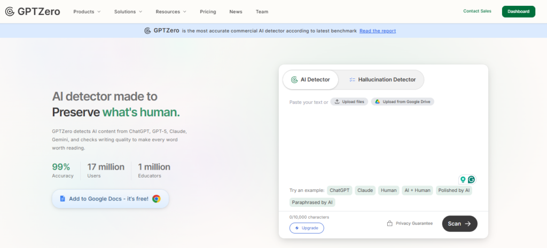Expand the Resources dropdown menu
This screenshot has height=248, width=547.
pyautogui.click(x=171, y=12)
